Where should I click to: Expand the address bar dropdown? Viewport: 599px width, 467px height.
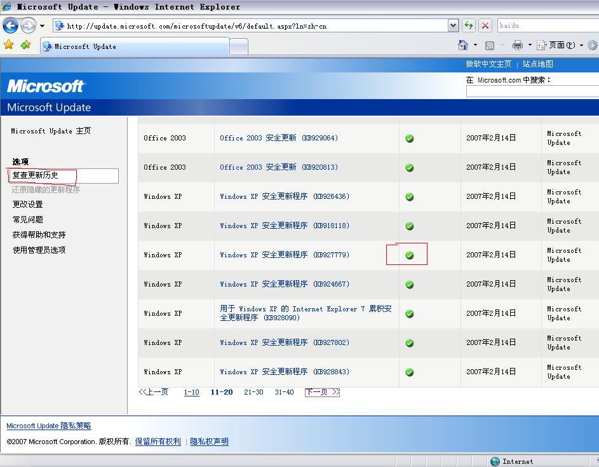pos(453,26)
